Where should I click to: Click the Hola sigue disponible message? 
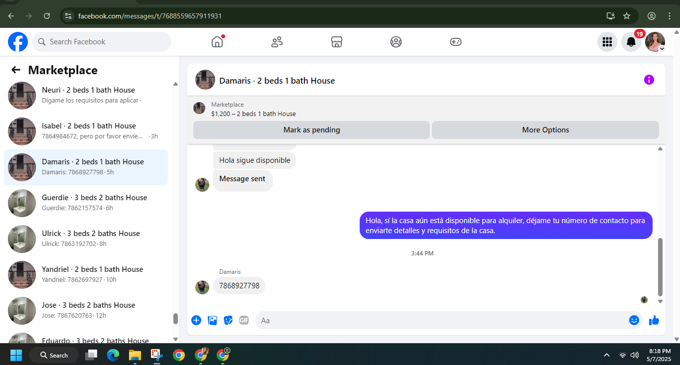255,160
